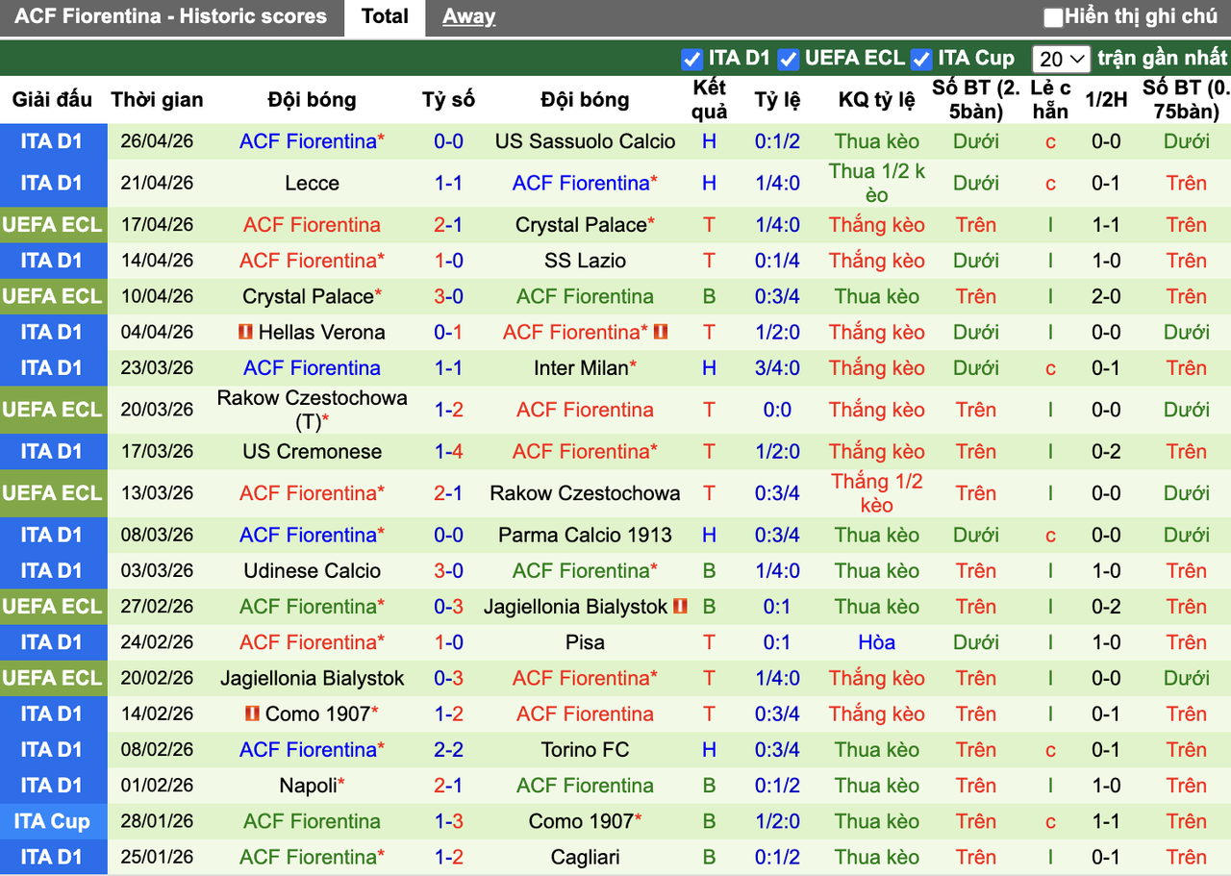Open Como 1907 in the ITA Cup row

[x=581, y=822]
